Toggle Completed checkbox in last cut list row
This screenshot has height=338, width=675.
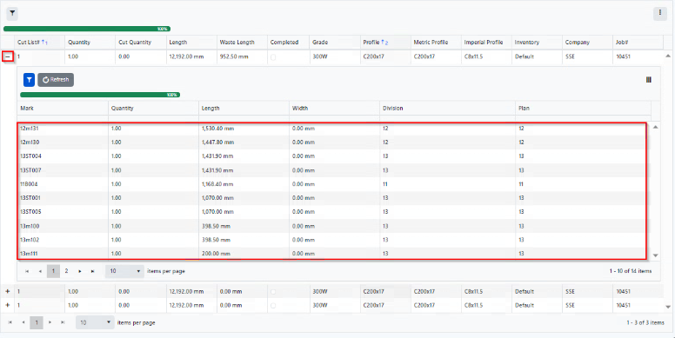(x=273, y=305)
